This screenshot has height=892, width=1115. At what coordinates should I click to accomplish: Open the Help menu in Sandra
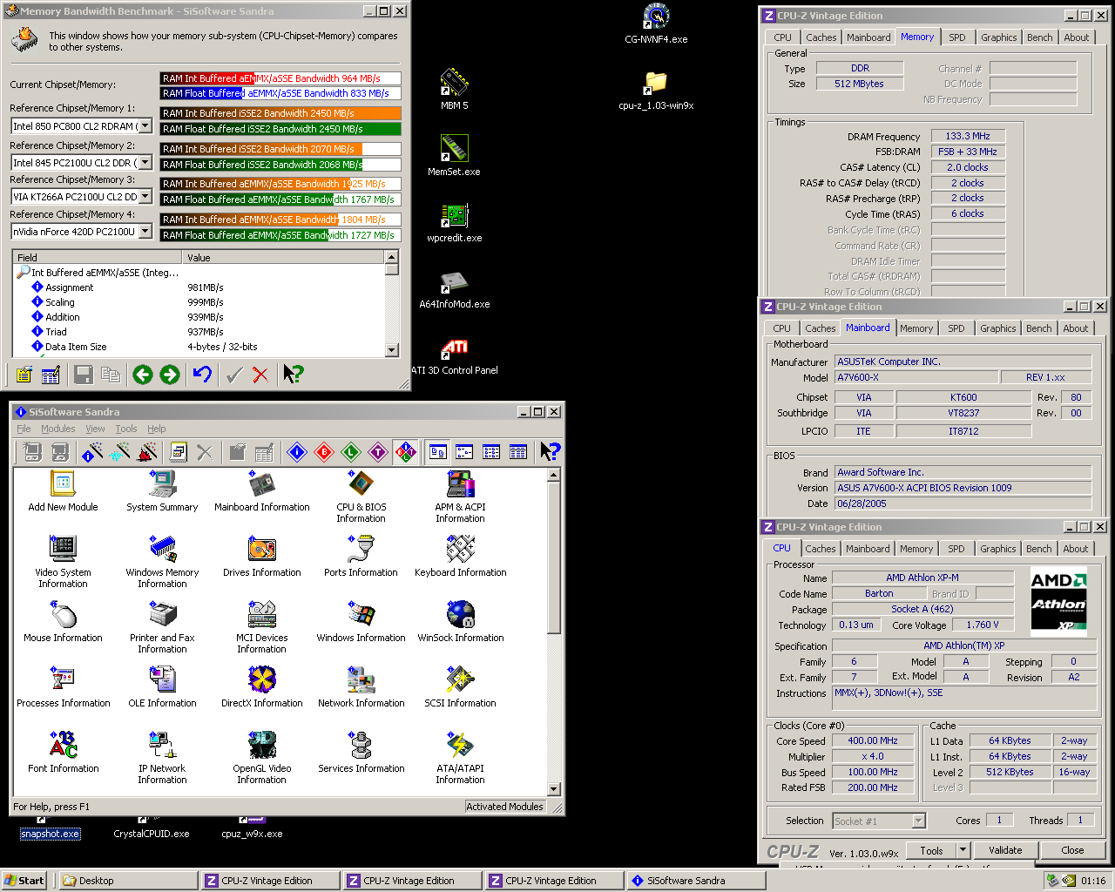157,429
